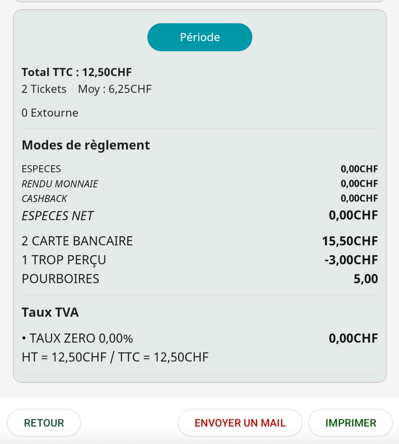Select the POURBOIRES label
Image resolution: width=399 pixels, height=444 pixels.
(60, 279)
